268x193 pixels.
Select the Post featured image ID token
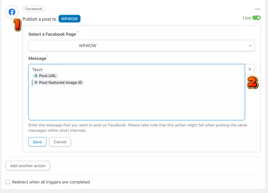click(58, 82)
